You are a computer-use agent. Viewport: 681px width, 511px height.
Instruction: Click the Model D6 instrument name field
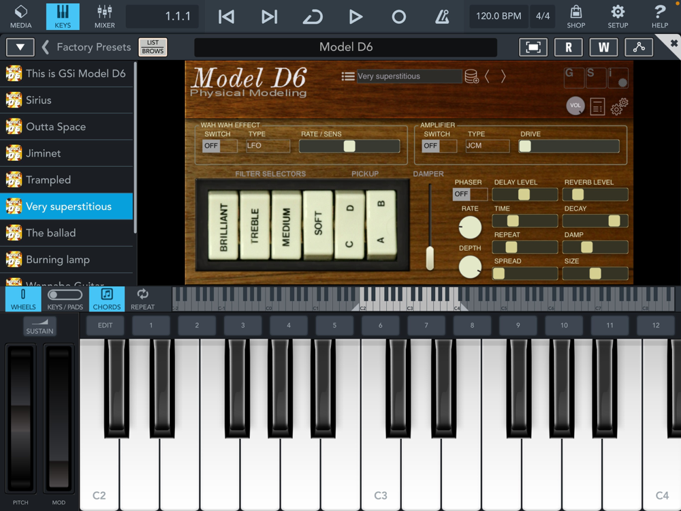point(346,47)
